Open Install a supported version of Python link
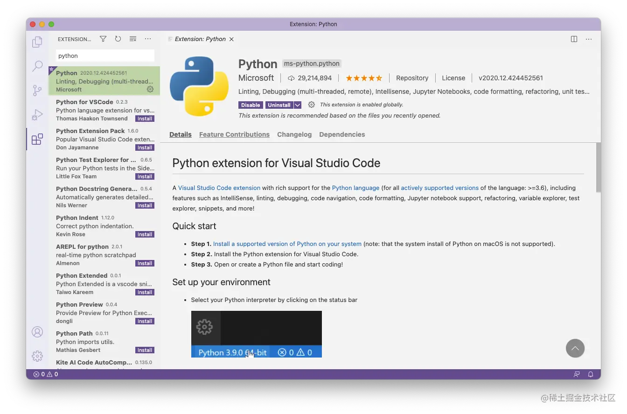 pyautogui.click(x=287, y=244)
